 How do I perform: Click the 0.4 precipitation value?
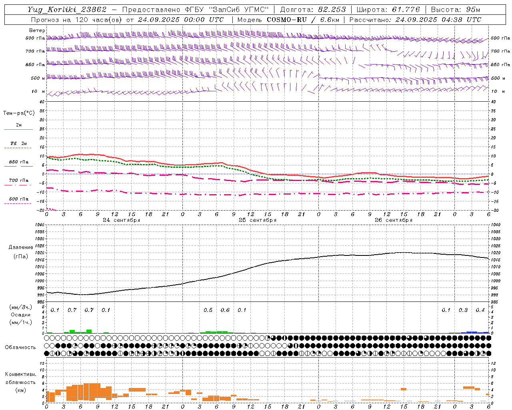tap(480, 310)
